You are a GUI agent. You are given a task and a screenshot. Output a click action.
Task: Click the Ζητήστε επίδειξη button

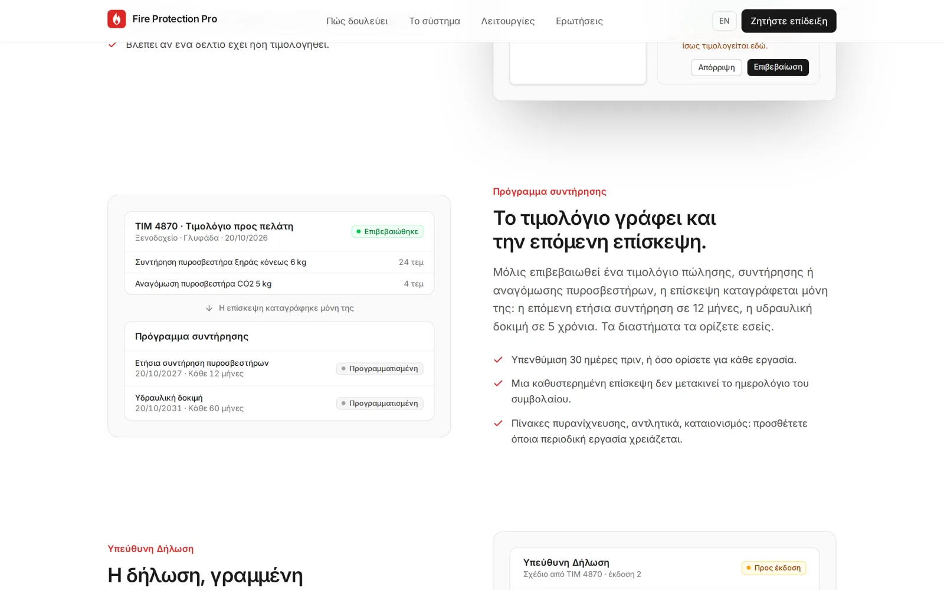tap(788, 21)
